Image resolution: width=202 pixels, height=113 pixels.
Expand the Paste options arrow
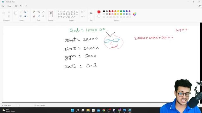4,16
